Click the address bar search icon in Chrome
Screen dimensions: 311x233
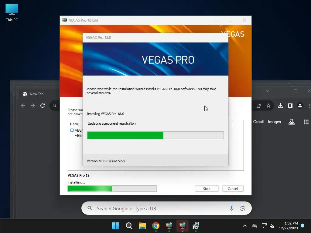coord(55,106)
